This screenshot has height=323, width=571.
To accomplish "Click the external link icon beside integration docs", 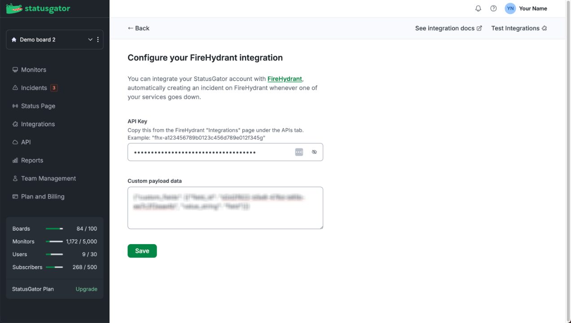I will [x=479, y=28].
